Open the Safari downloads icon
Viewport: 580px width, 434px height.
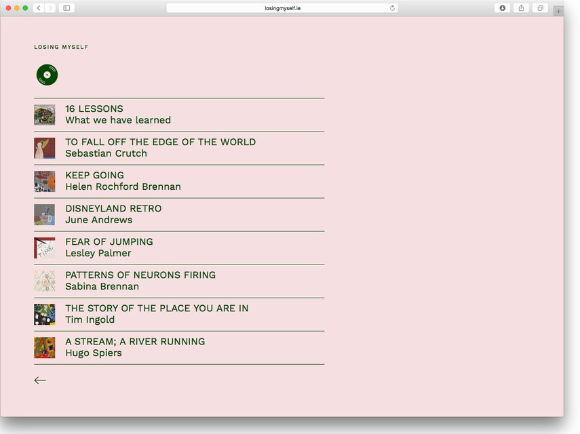pyautogui.click(x=502, y=8)
